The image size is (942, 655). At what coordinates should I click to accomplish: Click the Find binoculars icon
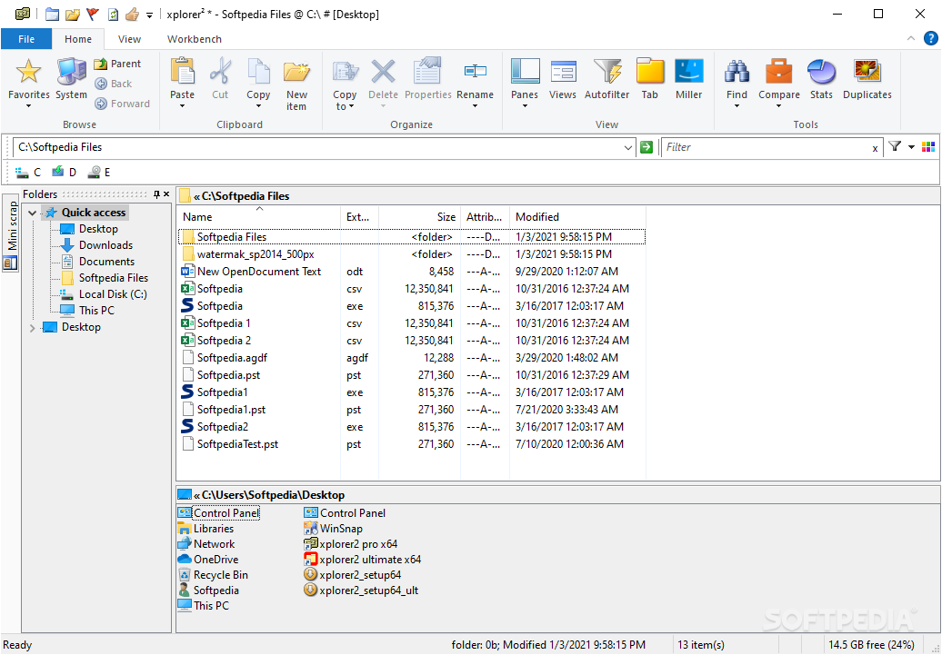point(737,72)
